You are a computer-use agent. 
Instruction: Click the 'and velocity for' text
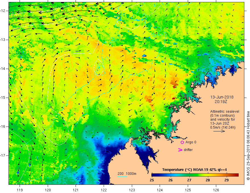(222, 119)
